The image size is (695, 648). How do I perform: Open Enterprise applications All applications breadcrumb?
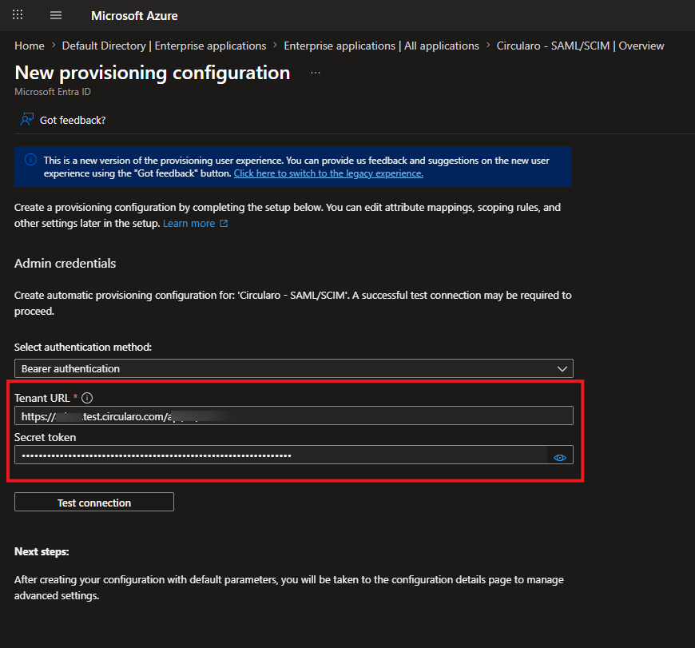pyautogui.click(x=381, y=46)
